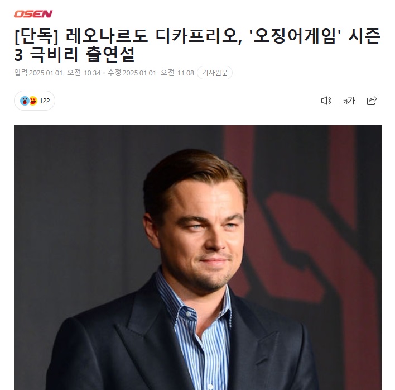Click headline text 극비리 출연설
Screen dimensions: 395x390
pos(83,55)
